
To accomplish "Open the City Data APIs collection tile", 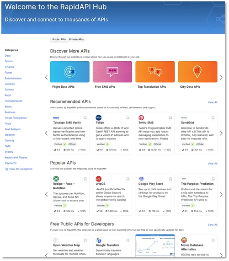I will (x=197, y=72).
